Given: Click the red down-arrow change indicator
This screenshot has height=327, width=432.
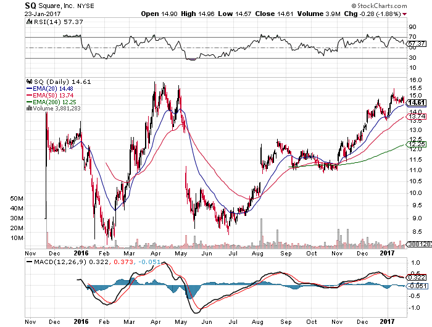Looking at the screenshot, I should coord(404,14).
